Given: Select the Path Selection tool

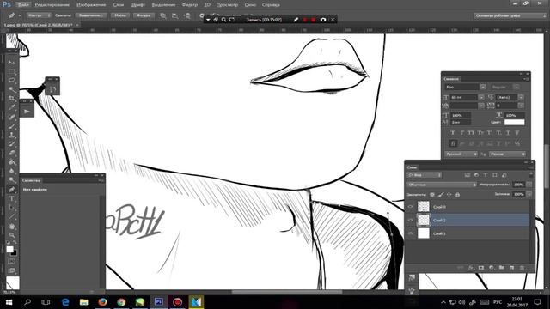Looking at the screenshot, I should pyautogui.click(x=11, y=208).
